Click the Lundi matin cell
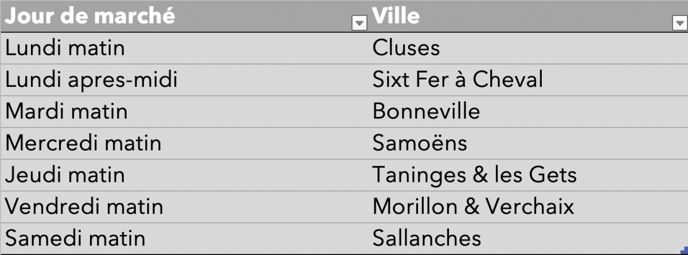This screenshot has height=255, width=688. 184,48
